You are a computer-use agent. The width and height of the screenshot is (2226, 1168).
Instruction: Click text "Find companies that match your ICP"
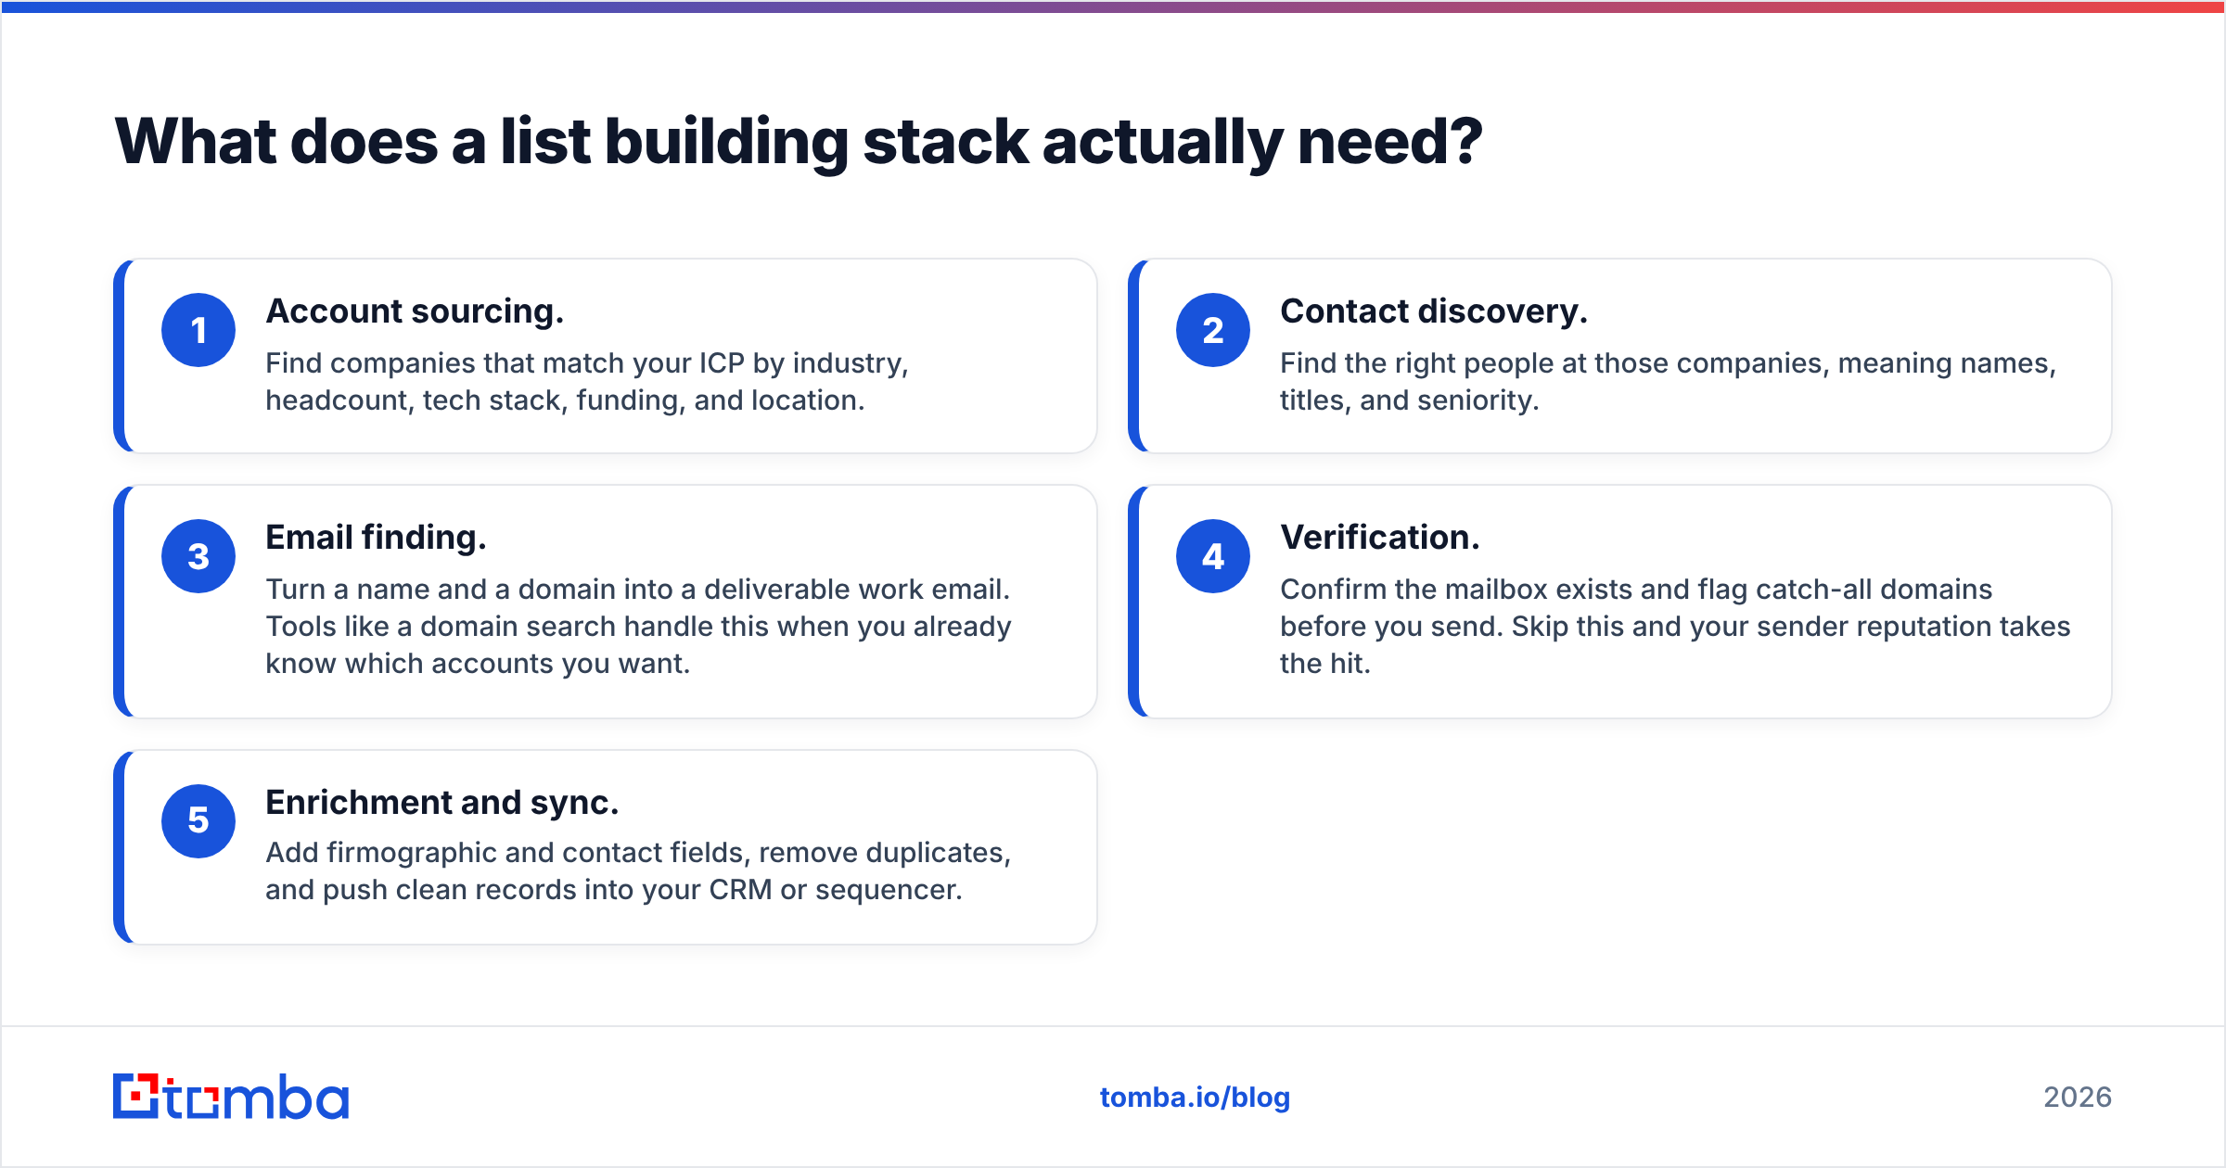click(505, 363)
